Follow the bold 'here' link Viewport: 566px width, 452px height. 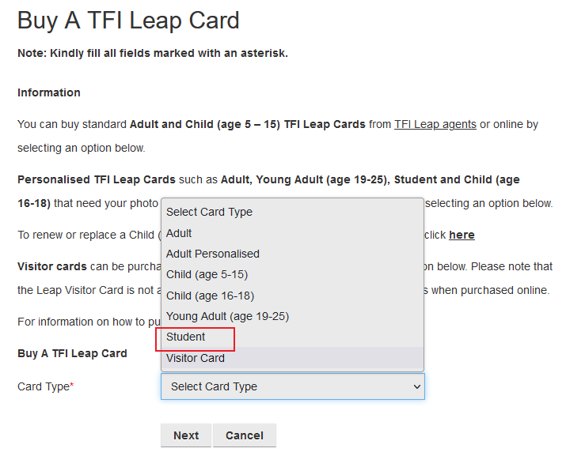(x=462, y=235)
